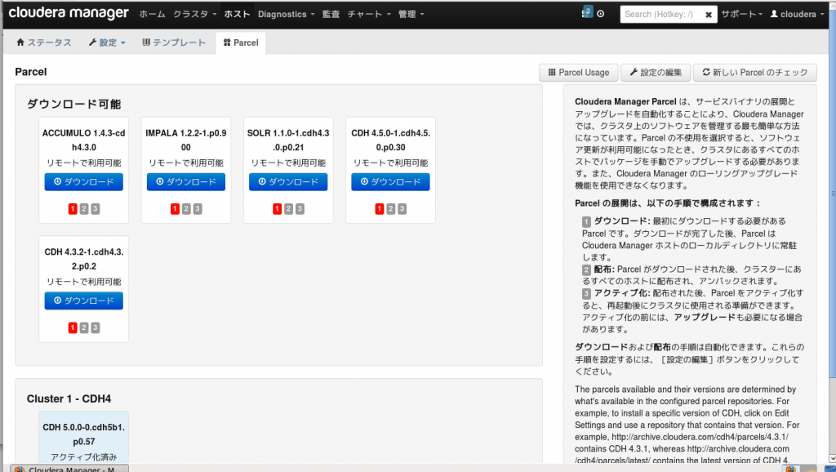Click the IMPALA 1.2.2-1.p0.900 title

pyautogui.click(x=186, y=140)
